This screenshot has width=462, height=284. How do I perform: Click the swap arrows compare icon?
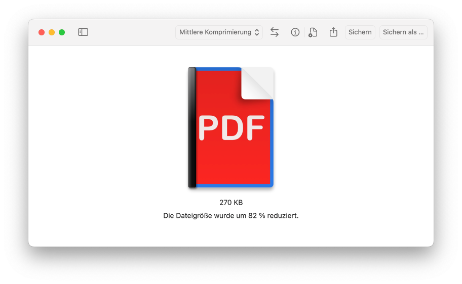275,32
